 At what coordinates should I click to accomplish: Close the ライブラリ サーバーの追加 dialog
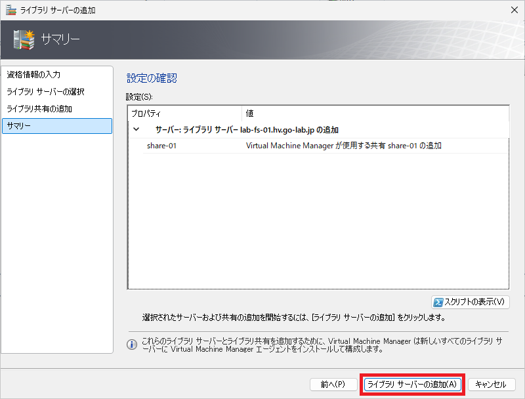[514, 10]
